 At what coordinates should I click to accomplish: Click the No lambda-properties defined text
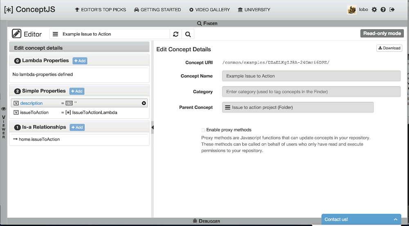click(43, 75)
